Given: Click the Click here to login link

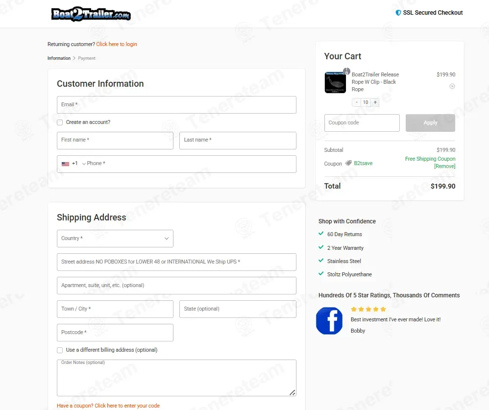Looking at the screenshot, I should point(117,44).
